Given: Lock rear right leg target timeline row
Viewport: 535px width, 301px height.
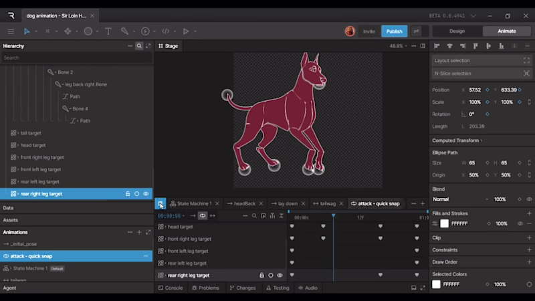Looking at the screenshot, I should tap(261, 275).
